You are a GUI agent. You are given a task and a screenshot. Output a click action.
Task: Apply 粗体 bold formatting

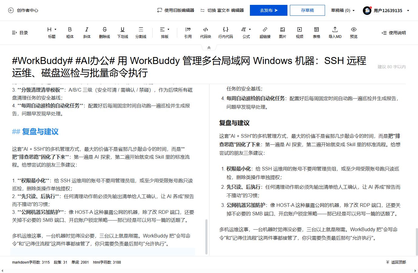(70, 32)
